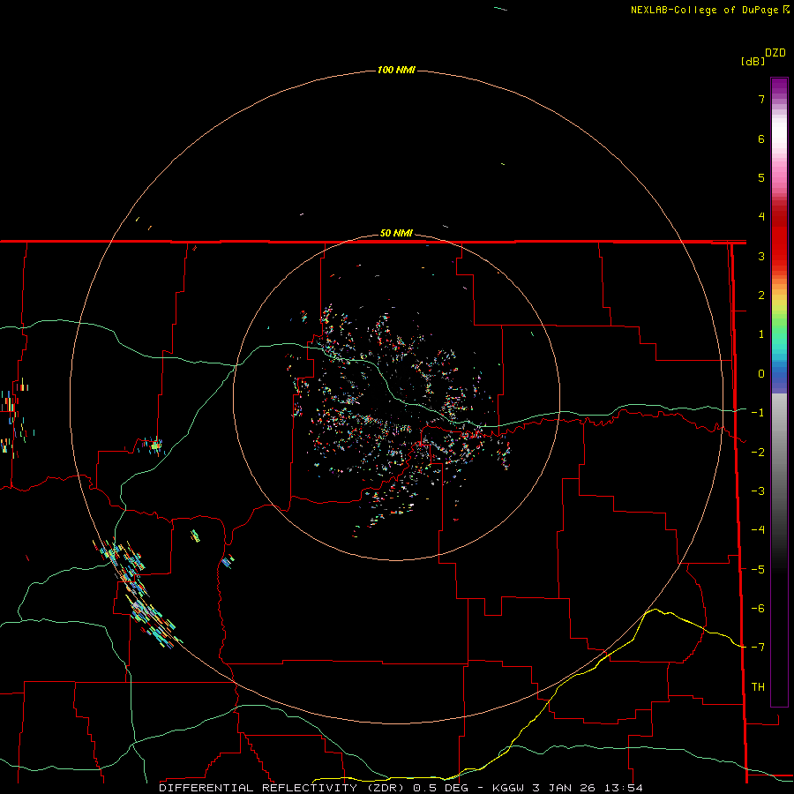
Task: Select the -3 value on the scale
Action: pyautogui.click(x=758, y=491)
